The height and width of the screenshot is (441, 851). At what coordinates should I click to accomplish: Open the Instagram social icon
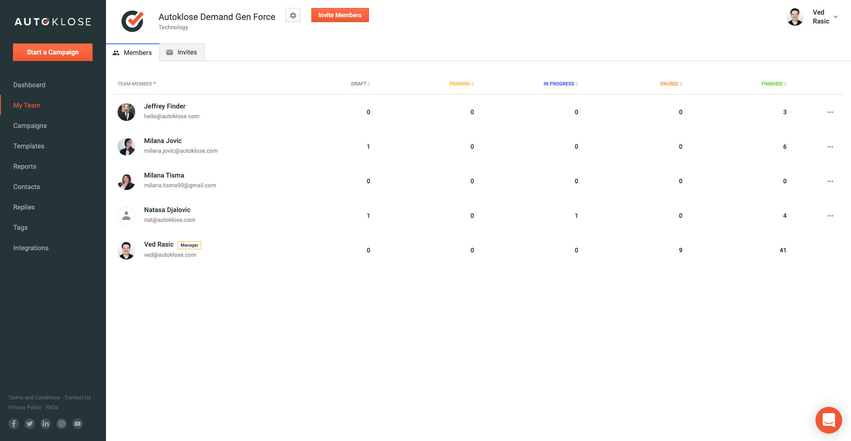click(62, 424)
